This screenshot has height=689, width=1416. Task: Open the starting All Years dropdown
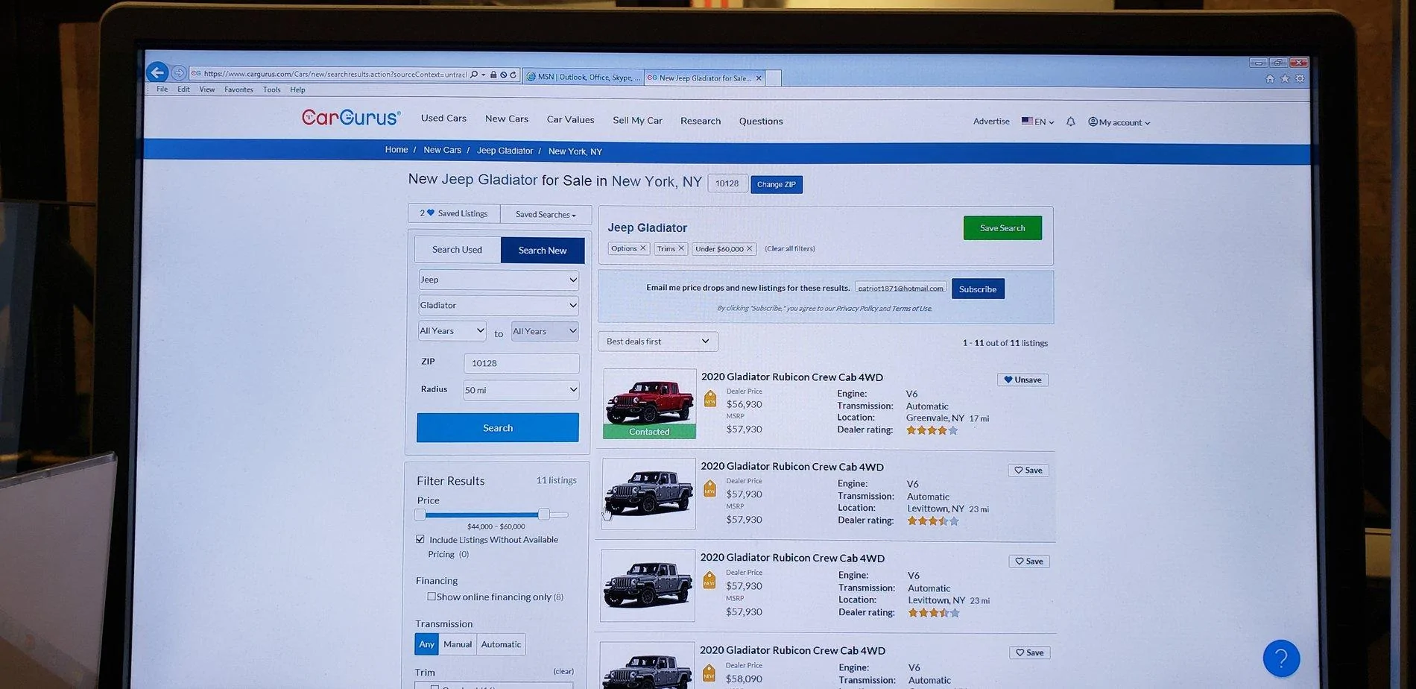point(452,330)
